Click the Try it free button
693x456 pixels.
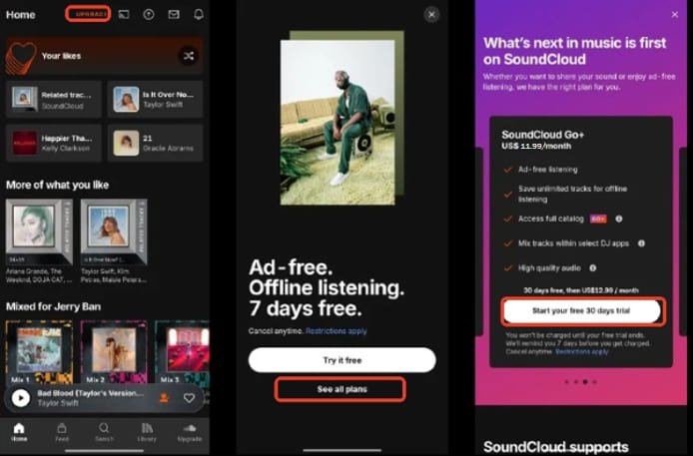(x=343, y=360)
